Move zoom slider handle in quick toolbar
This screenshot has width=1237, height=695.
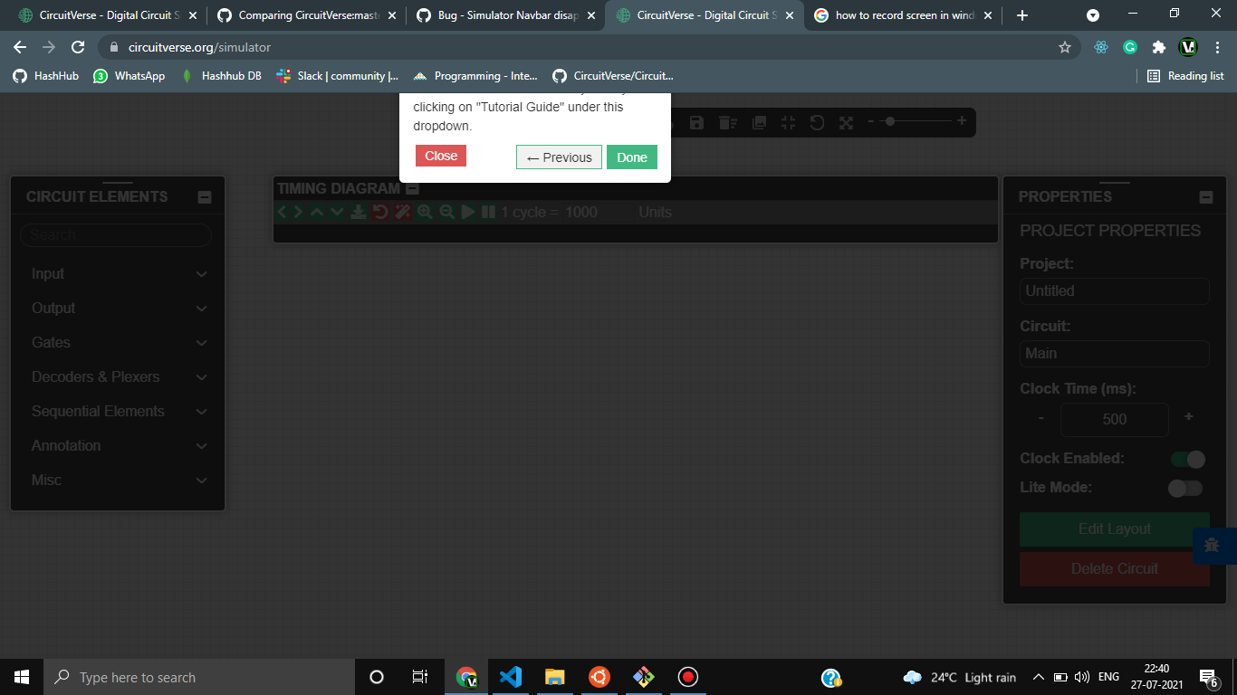point(890,121)
